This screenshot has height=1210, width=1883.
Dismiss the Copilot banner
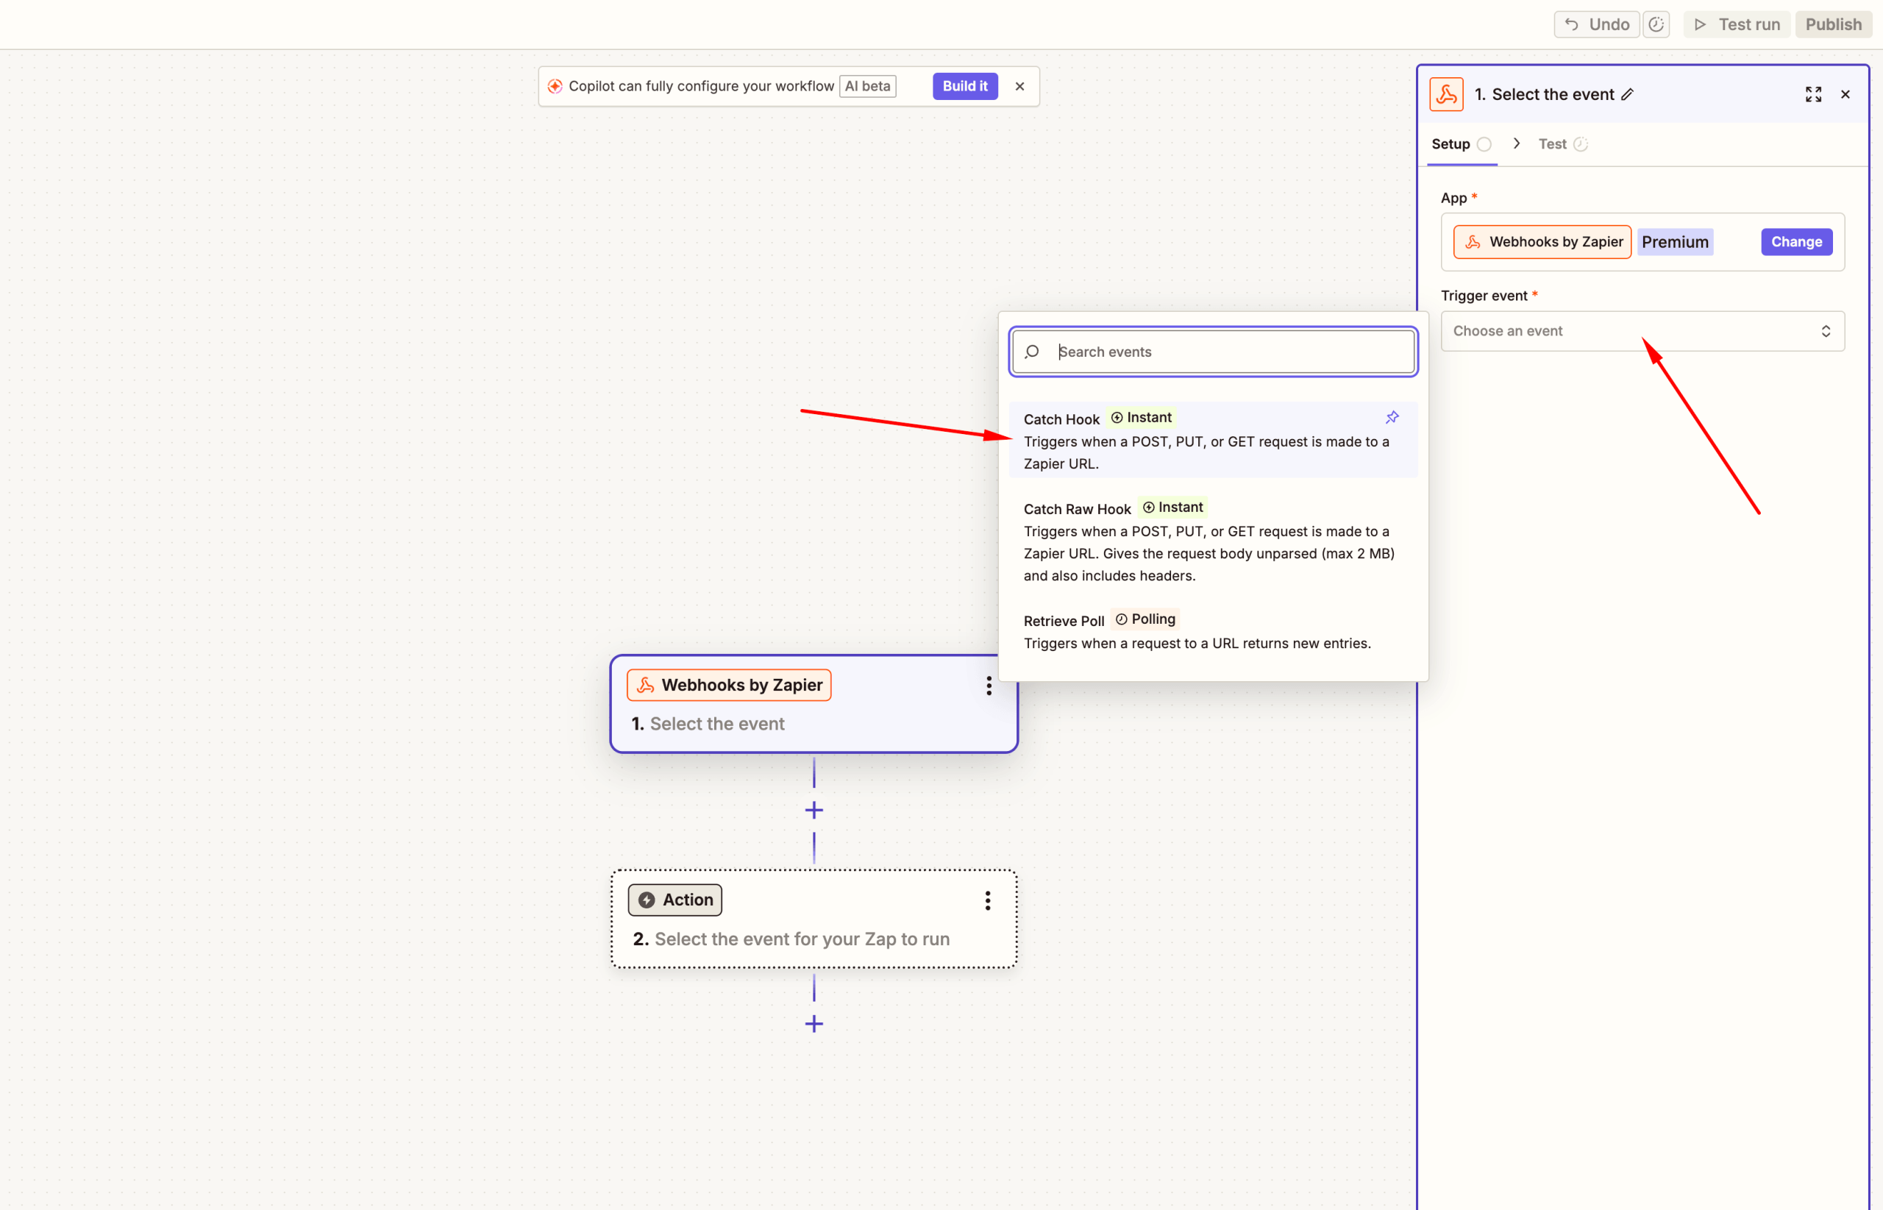click(1019, 87)
